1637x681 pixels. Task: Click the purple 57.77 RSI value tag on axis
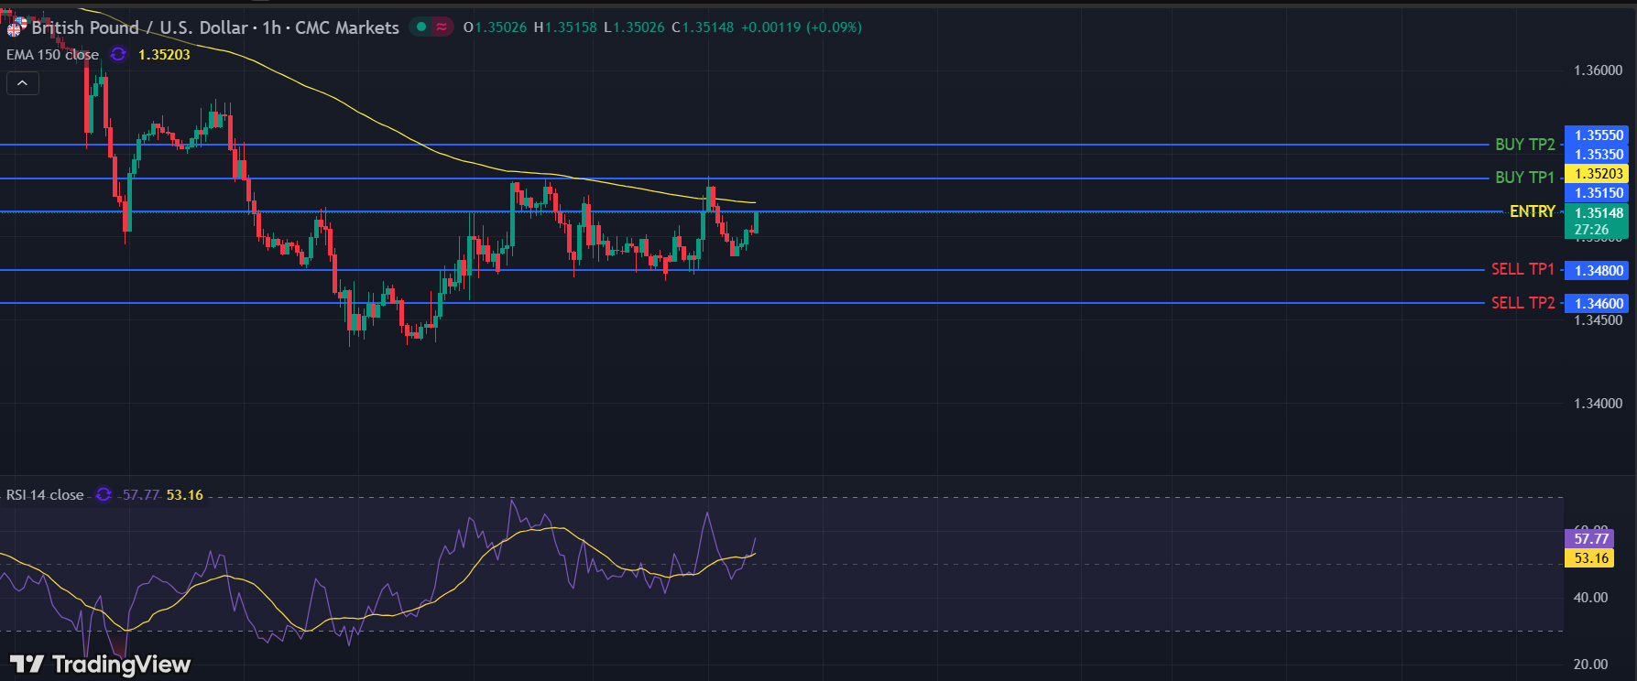(x=1591, y=539)
